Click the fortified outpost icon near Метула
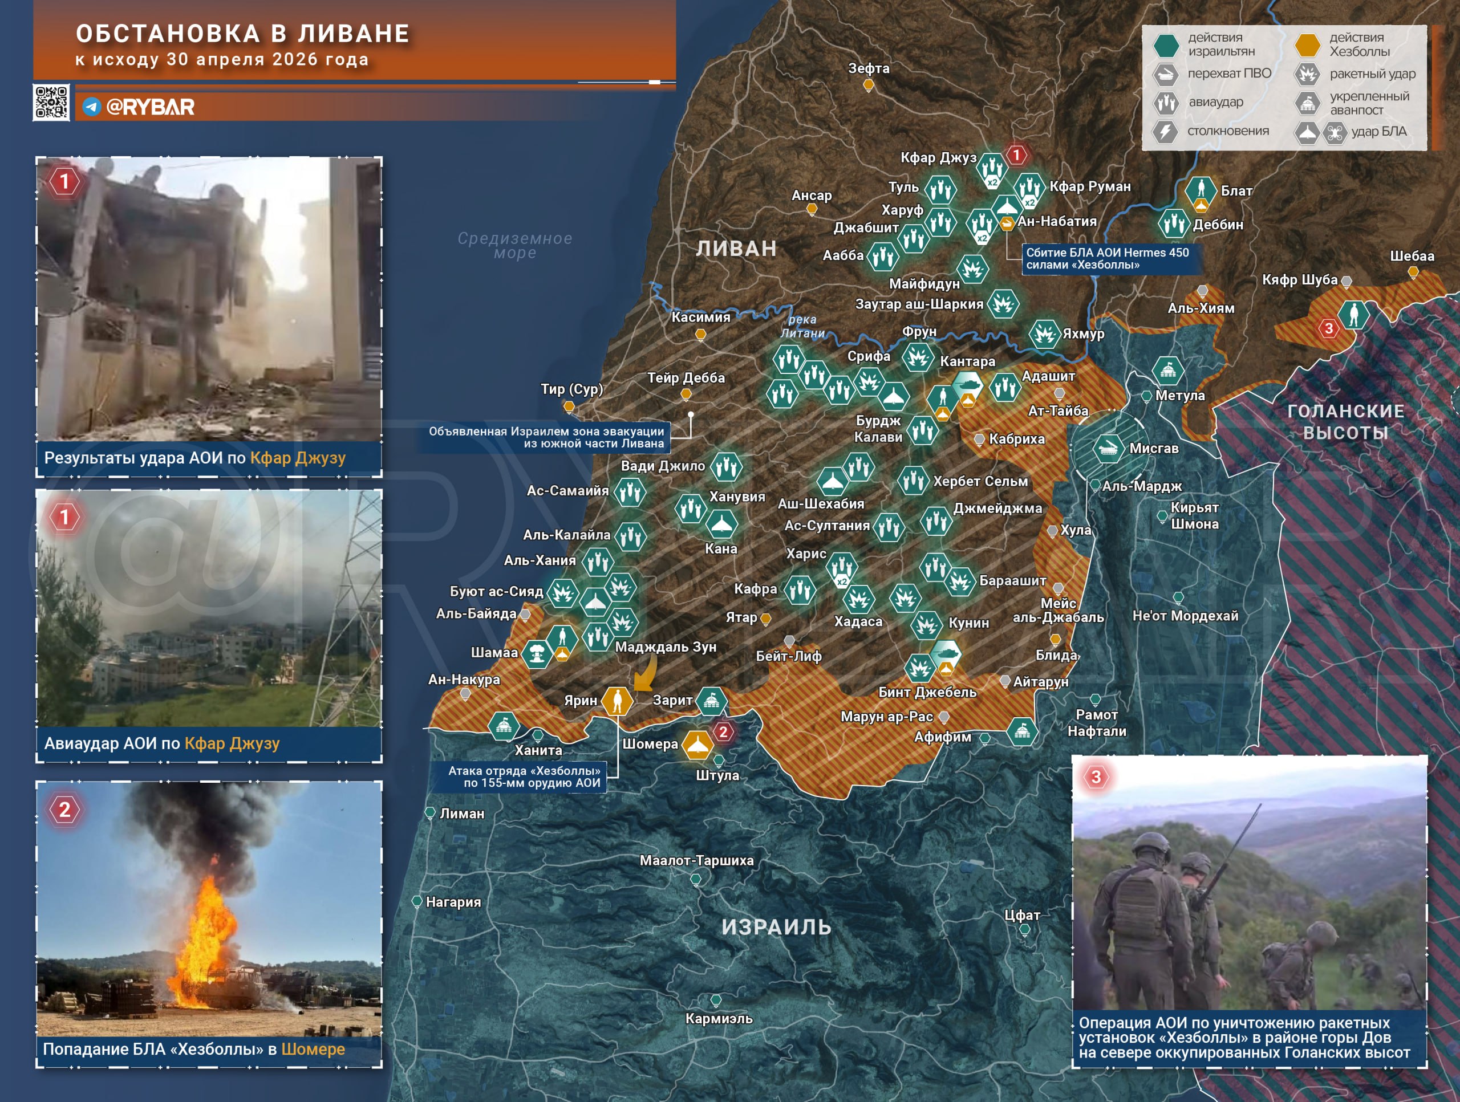Image resolution: width=1460 pixels, height=1102 pixels. coord(1167,372)
